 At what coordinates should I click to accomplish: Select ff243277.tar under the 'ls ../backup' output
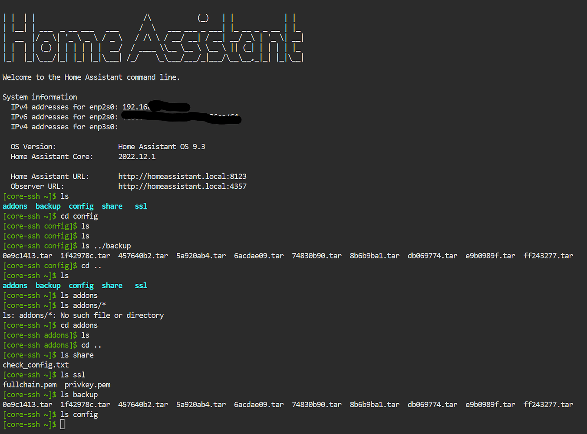(548, 256)
